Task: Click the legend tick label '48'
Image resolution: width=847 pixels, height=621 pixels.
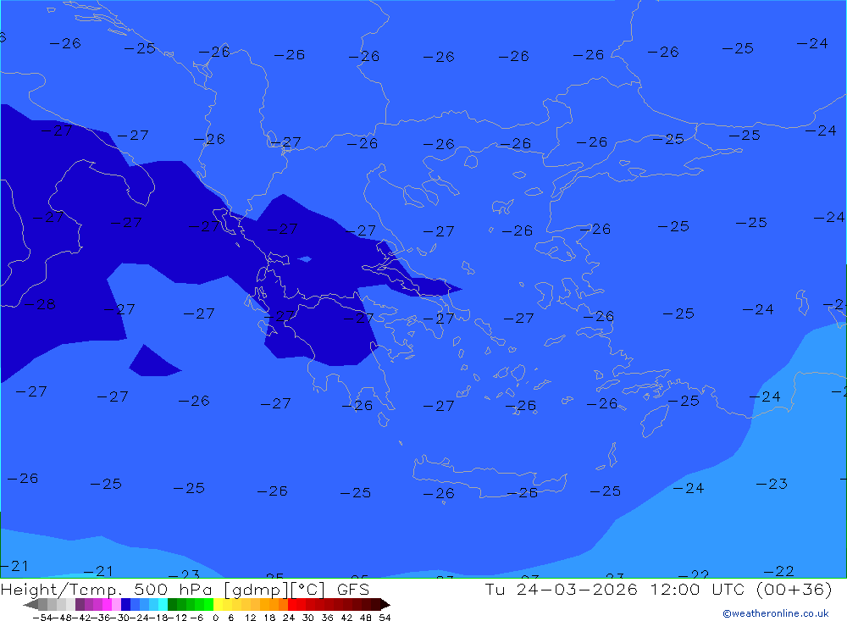Action: 366,618
